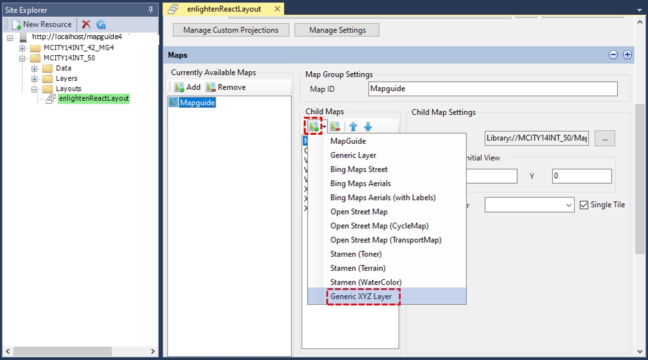
Task: Toggle the Single Tile checkbox
Action: [584, 205]
